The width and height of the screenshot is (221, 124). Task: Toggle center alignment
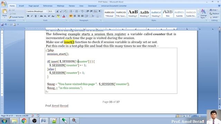tap(75, 16)
